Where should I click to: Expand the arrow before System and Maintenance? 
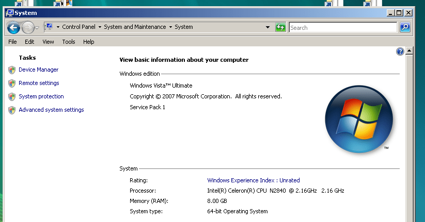coord(100,27)
